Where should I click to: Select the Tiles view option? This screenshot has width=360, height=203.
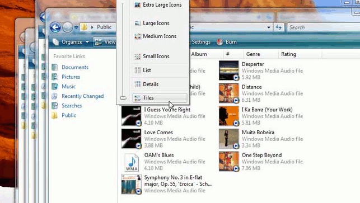[160, 98]
